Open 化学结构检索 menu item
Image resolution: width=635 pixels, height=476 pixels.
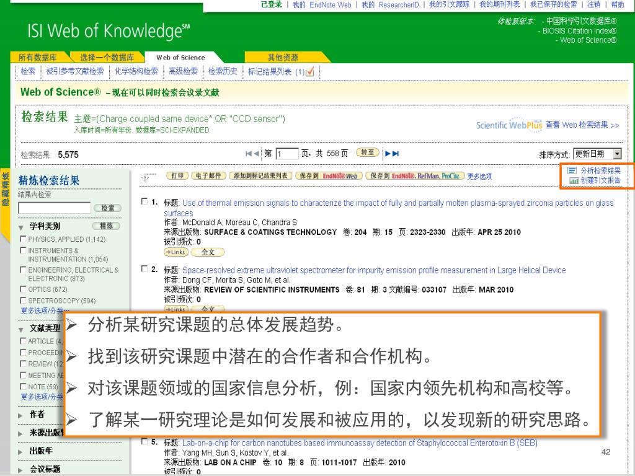click(x=136, y=72)
